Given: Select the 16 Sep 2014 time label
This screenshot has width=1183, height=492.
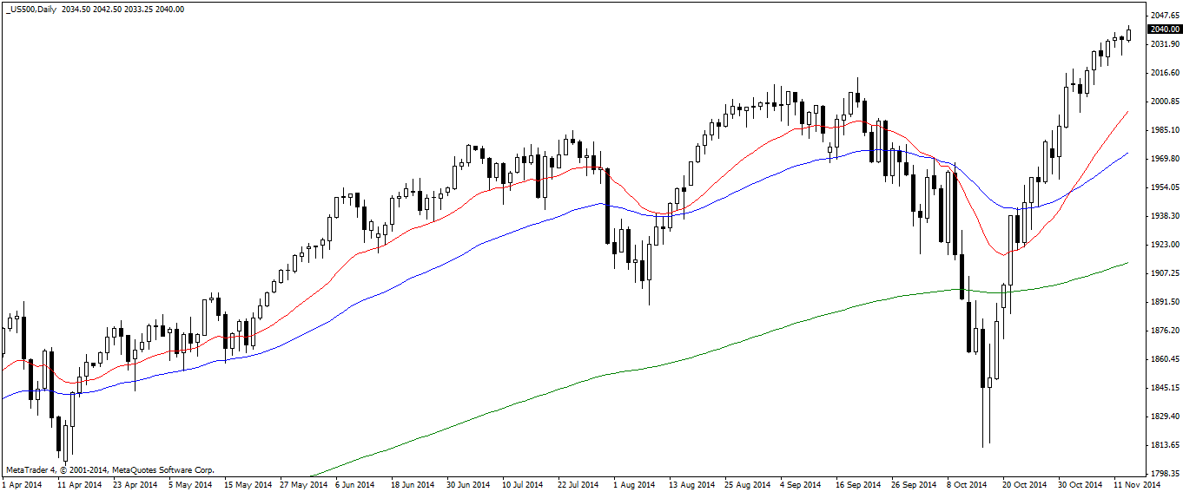Looking at the screenshot, I should [x=857, y=485].
